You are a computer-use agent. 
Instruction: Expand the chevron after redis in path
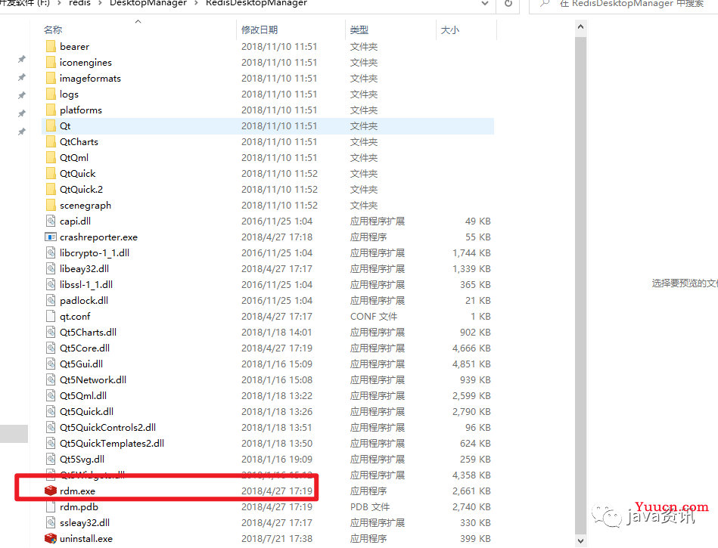[99, 4]
